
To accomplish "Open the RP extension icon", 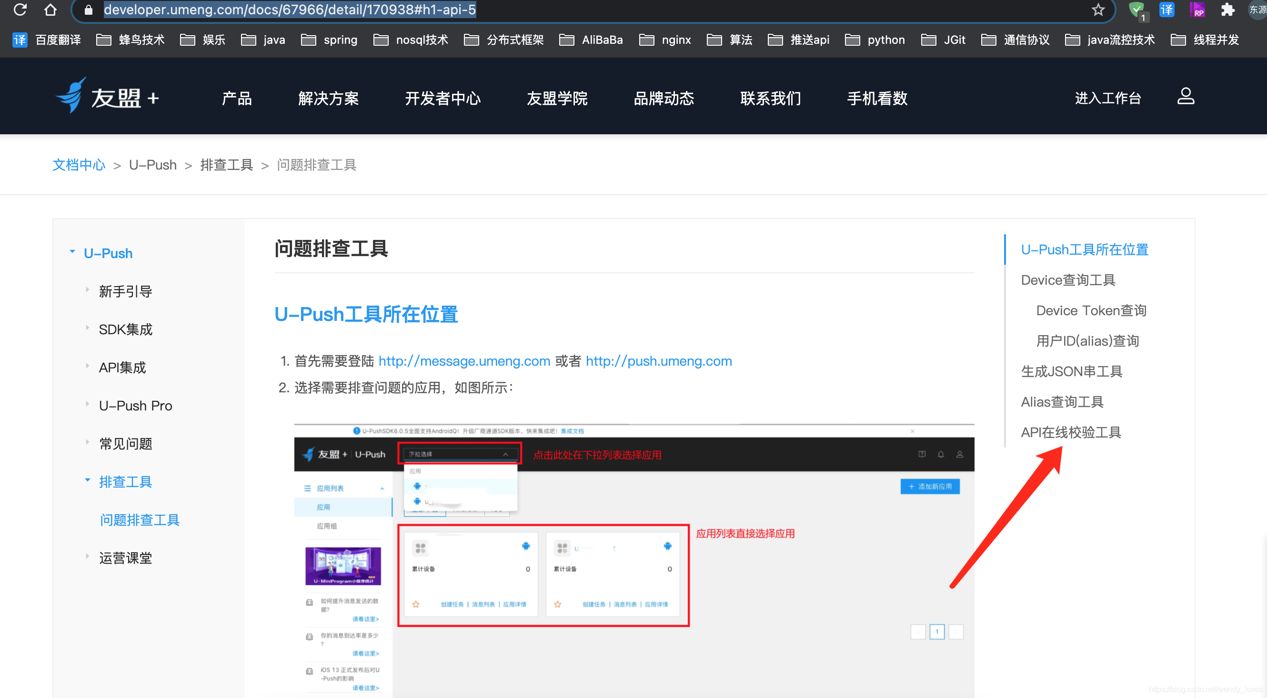I will pos(1197,10).
